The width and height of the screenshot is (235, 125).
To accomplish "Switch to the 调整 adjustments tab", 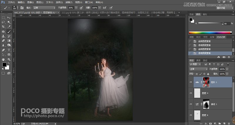I will (x=192, y=37).
